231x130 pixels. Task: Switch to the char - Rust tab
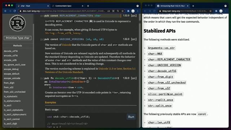click(x=33, y=6)
